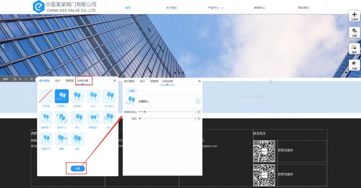Open 设计 tab in right panel
361x188 pixels.
(142, 81)
